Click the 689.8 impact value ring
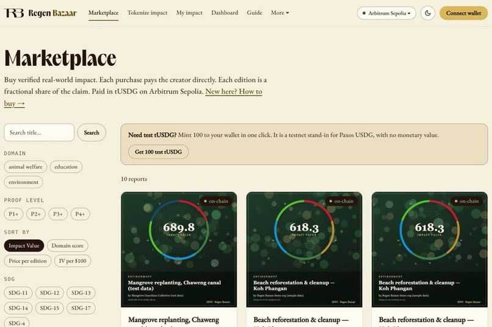Image resolution: width=492 pixels, height=327 pixels. (179, 230)
